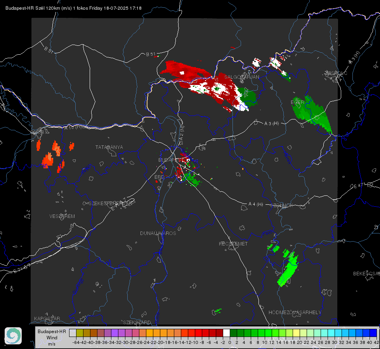Viewport: 380px width, 349px height.
Task: Click the Heves county label
Action: pyautogui.click(x=287, y=158)
